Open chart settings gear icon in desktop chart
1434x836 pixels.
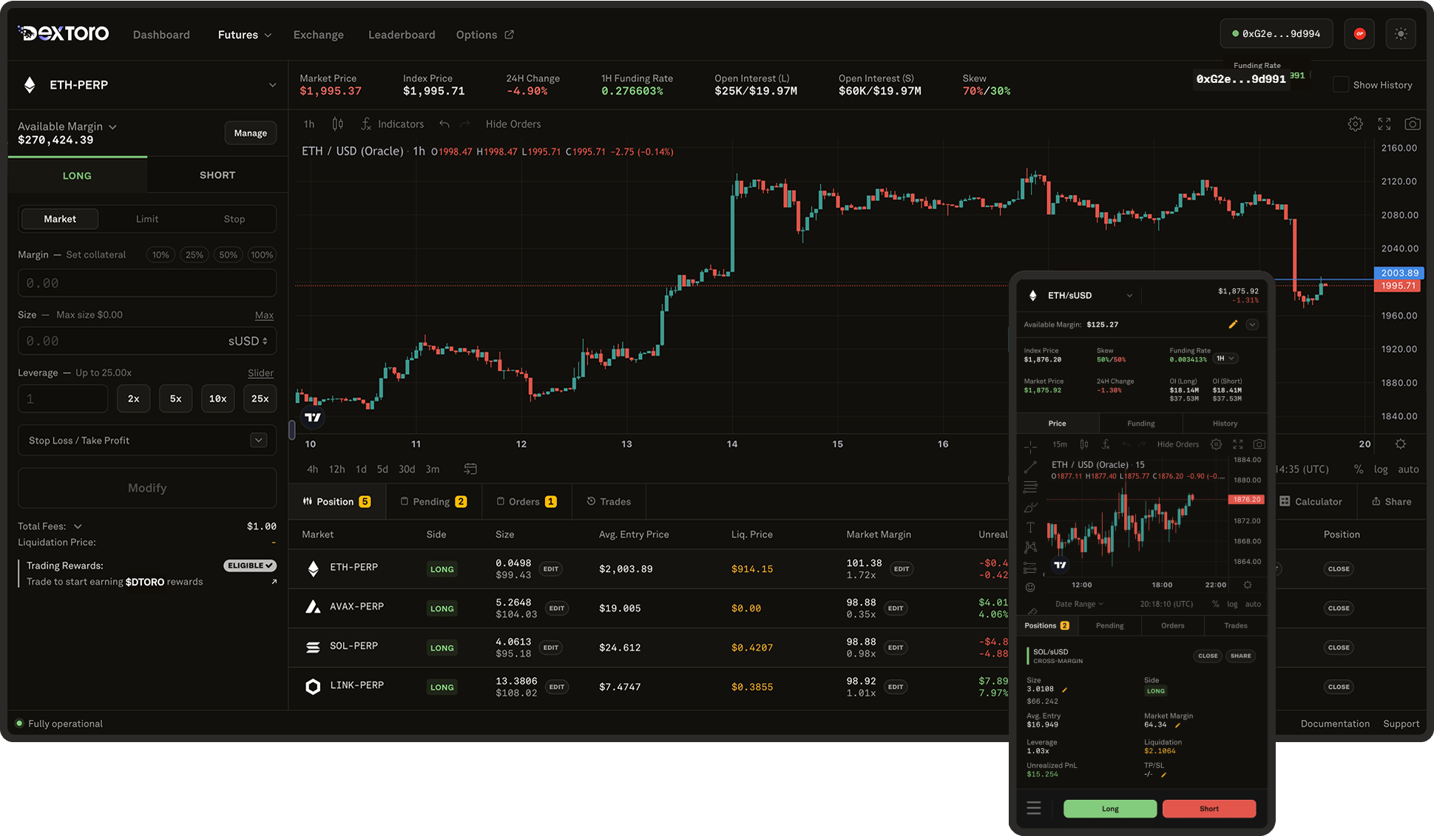pos(1355,124)
